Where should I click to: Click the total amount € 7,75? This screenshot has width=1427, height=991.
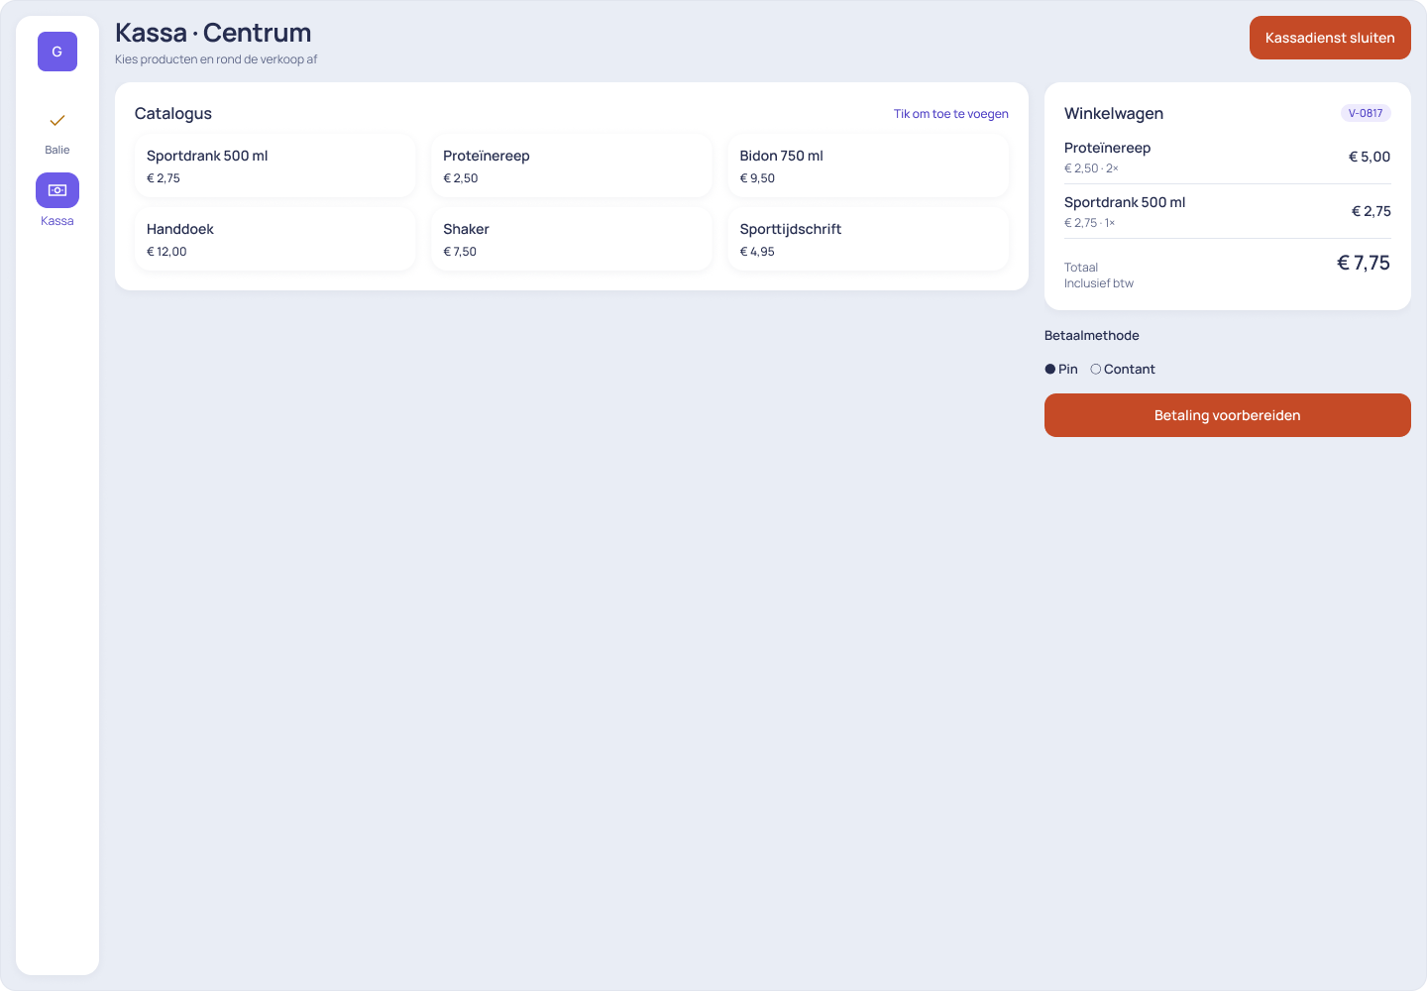1364,263
